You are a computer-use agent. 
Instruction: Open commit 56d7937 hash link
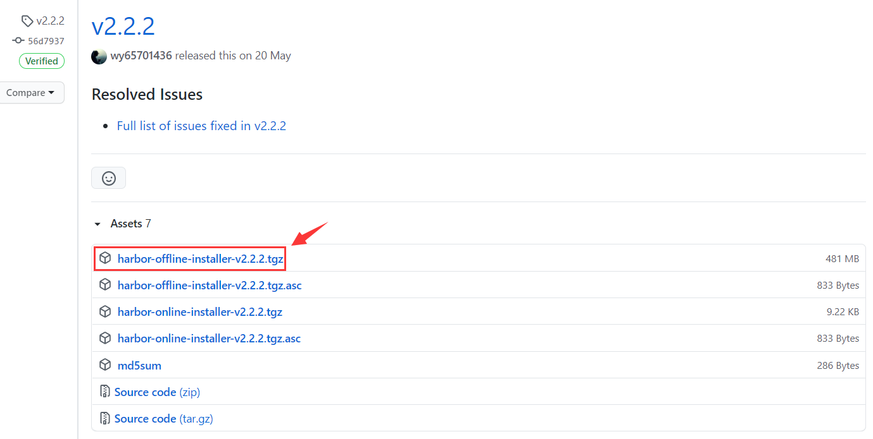pos(46,41)
